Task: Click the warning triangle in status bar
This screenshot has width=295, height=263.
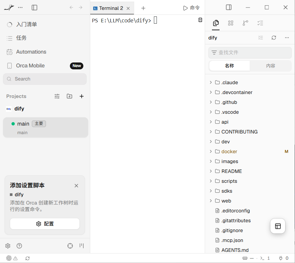Action: coord(15,258)
